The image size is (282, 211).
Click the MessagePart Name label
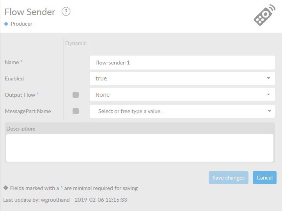[28, 111]
